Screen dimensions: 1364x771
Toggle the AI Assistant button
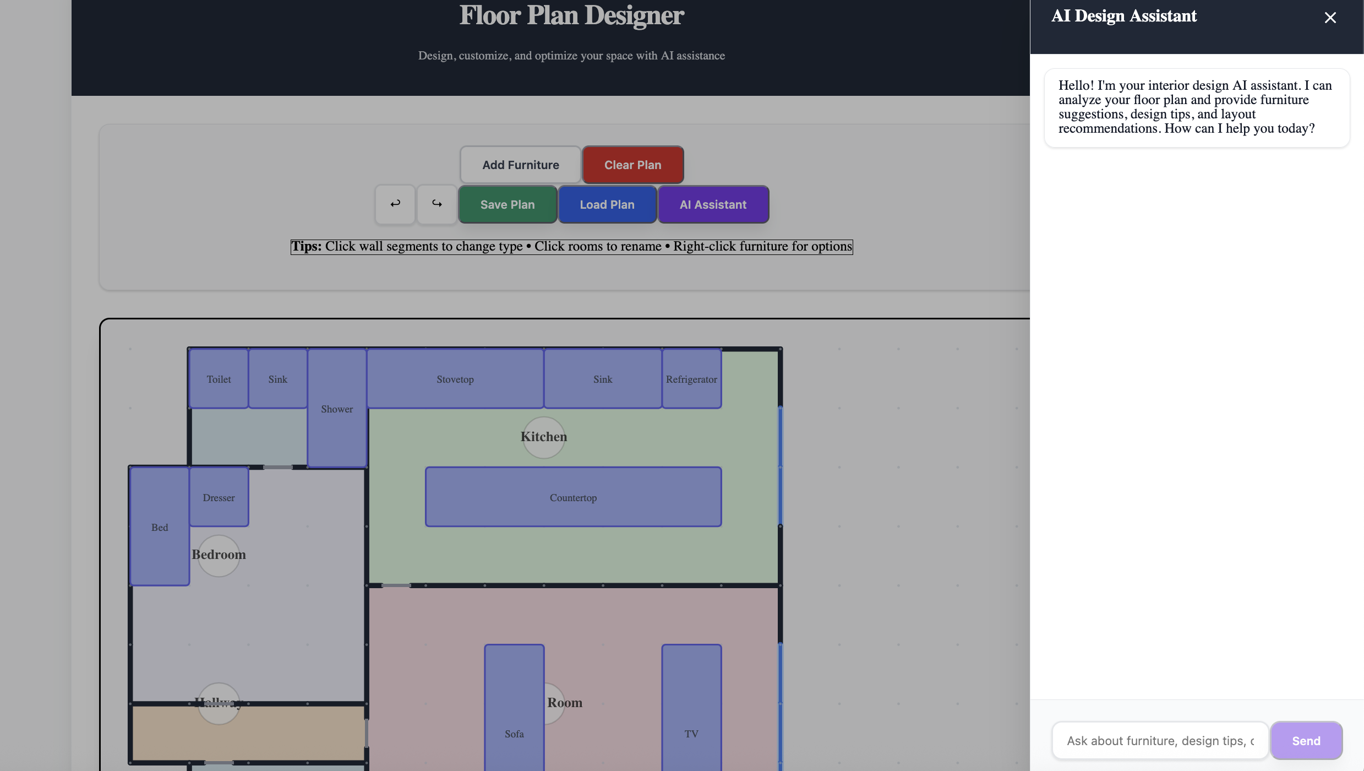point(713,204)
